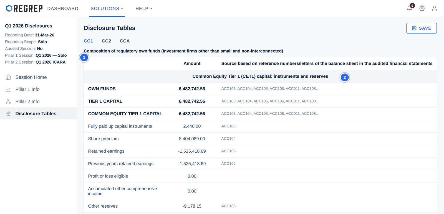444x214 pixels.
Task: Save the disclosure tables
Action: (421, 28)
